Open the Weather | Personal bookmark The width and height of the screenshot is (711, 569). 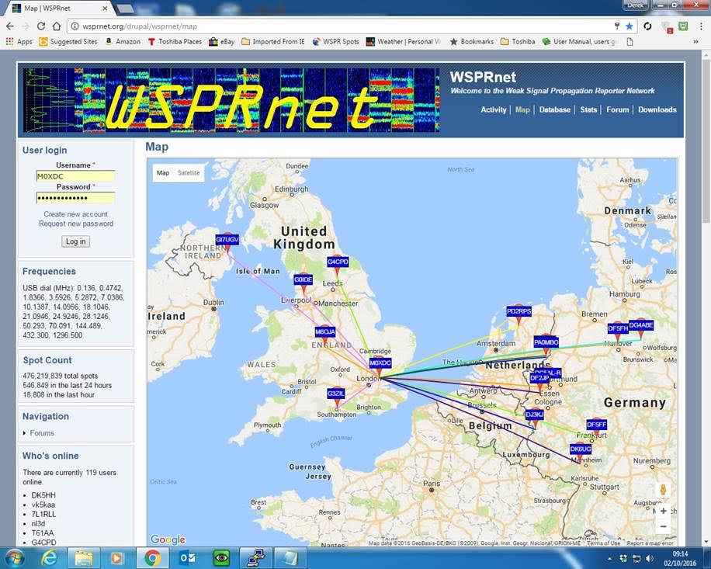tap(403, 42)
